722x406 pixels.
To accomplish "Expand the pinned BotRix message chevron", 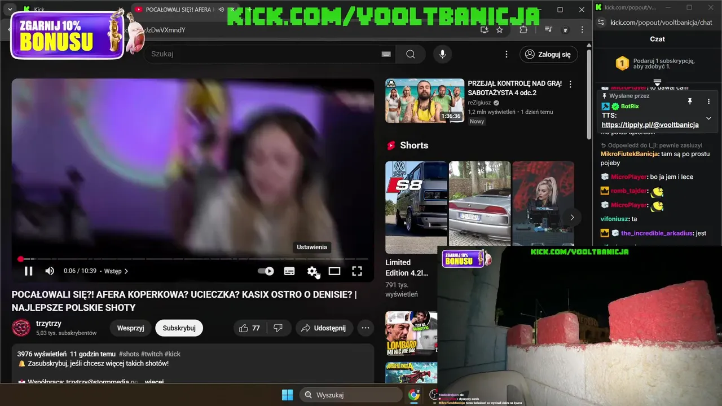I will click(709, 118).
